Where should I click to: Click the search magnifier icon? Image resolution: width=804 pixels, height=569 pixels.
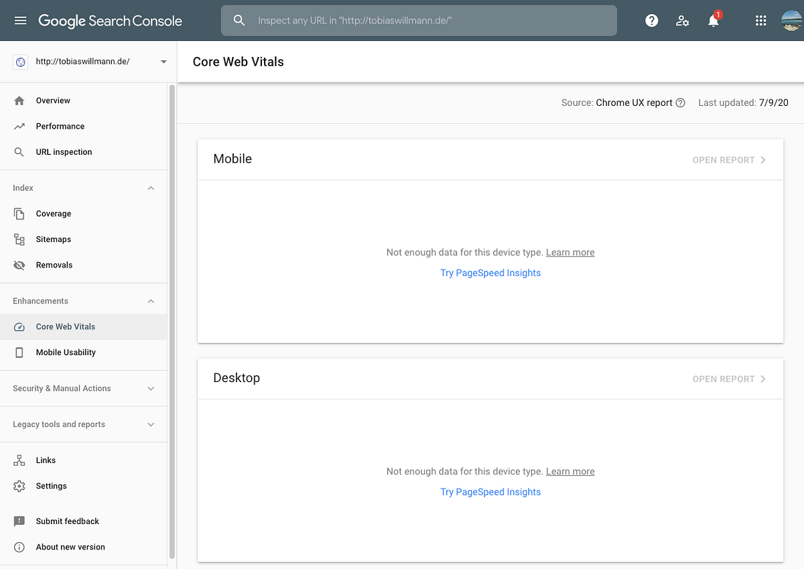[239, 21]
